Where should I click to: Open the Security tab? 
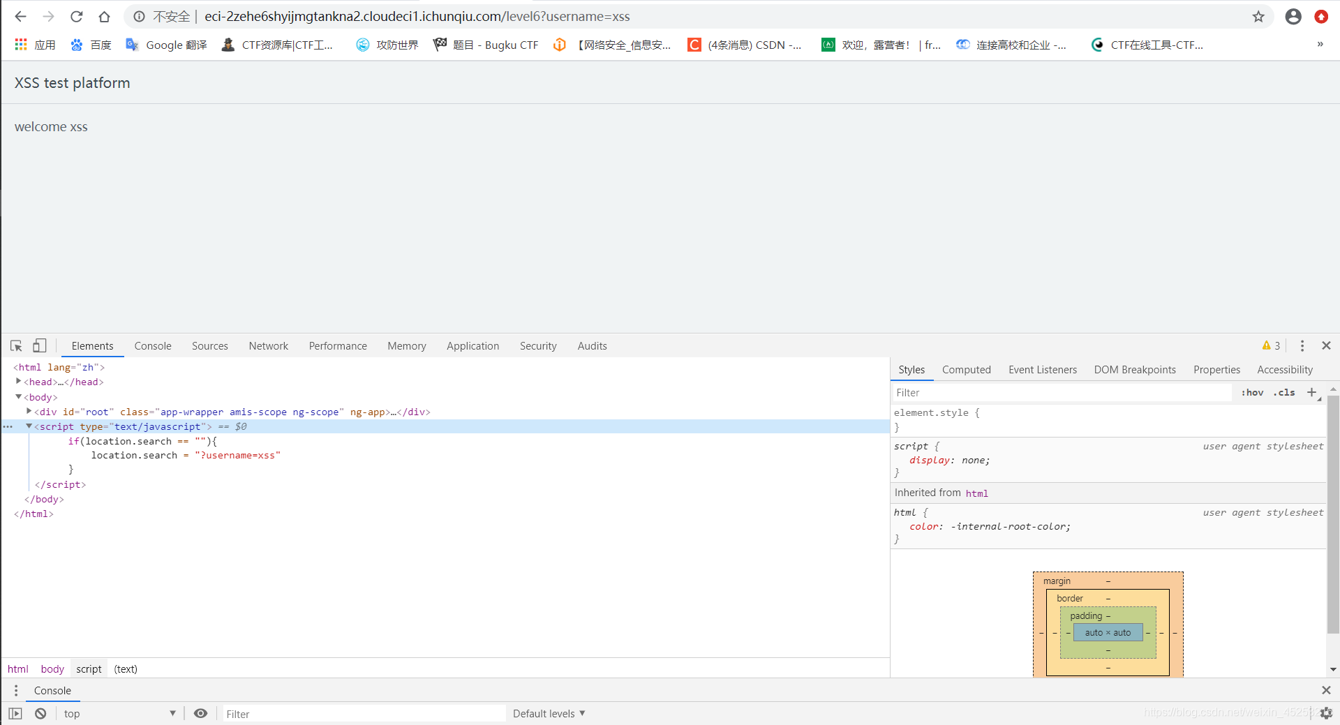[x=538, y=345]
